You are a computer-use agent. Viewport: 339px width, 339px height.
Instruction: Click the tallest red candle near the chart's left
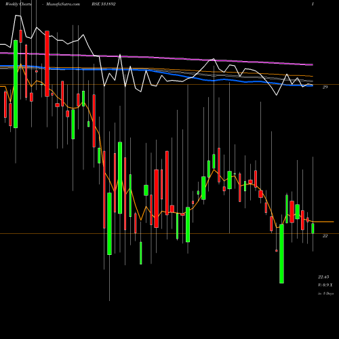pos(47,64)
